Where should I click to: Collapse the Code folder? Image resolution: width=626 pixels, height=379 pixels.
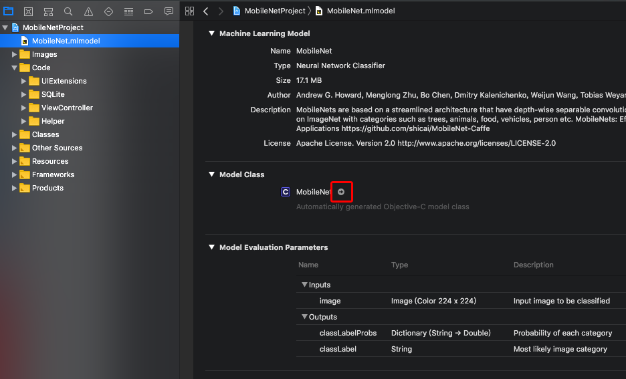click(14, 68)
